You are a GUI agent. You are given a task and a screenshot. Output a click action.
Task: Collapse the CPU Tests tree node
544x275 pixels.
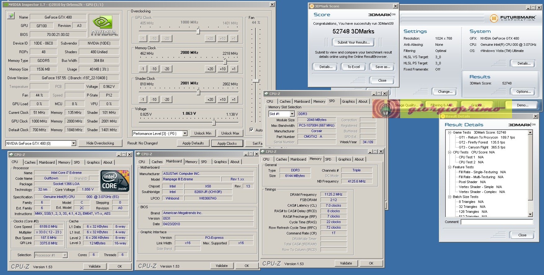point(449,152)
